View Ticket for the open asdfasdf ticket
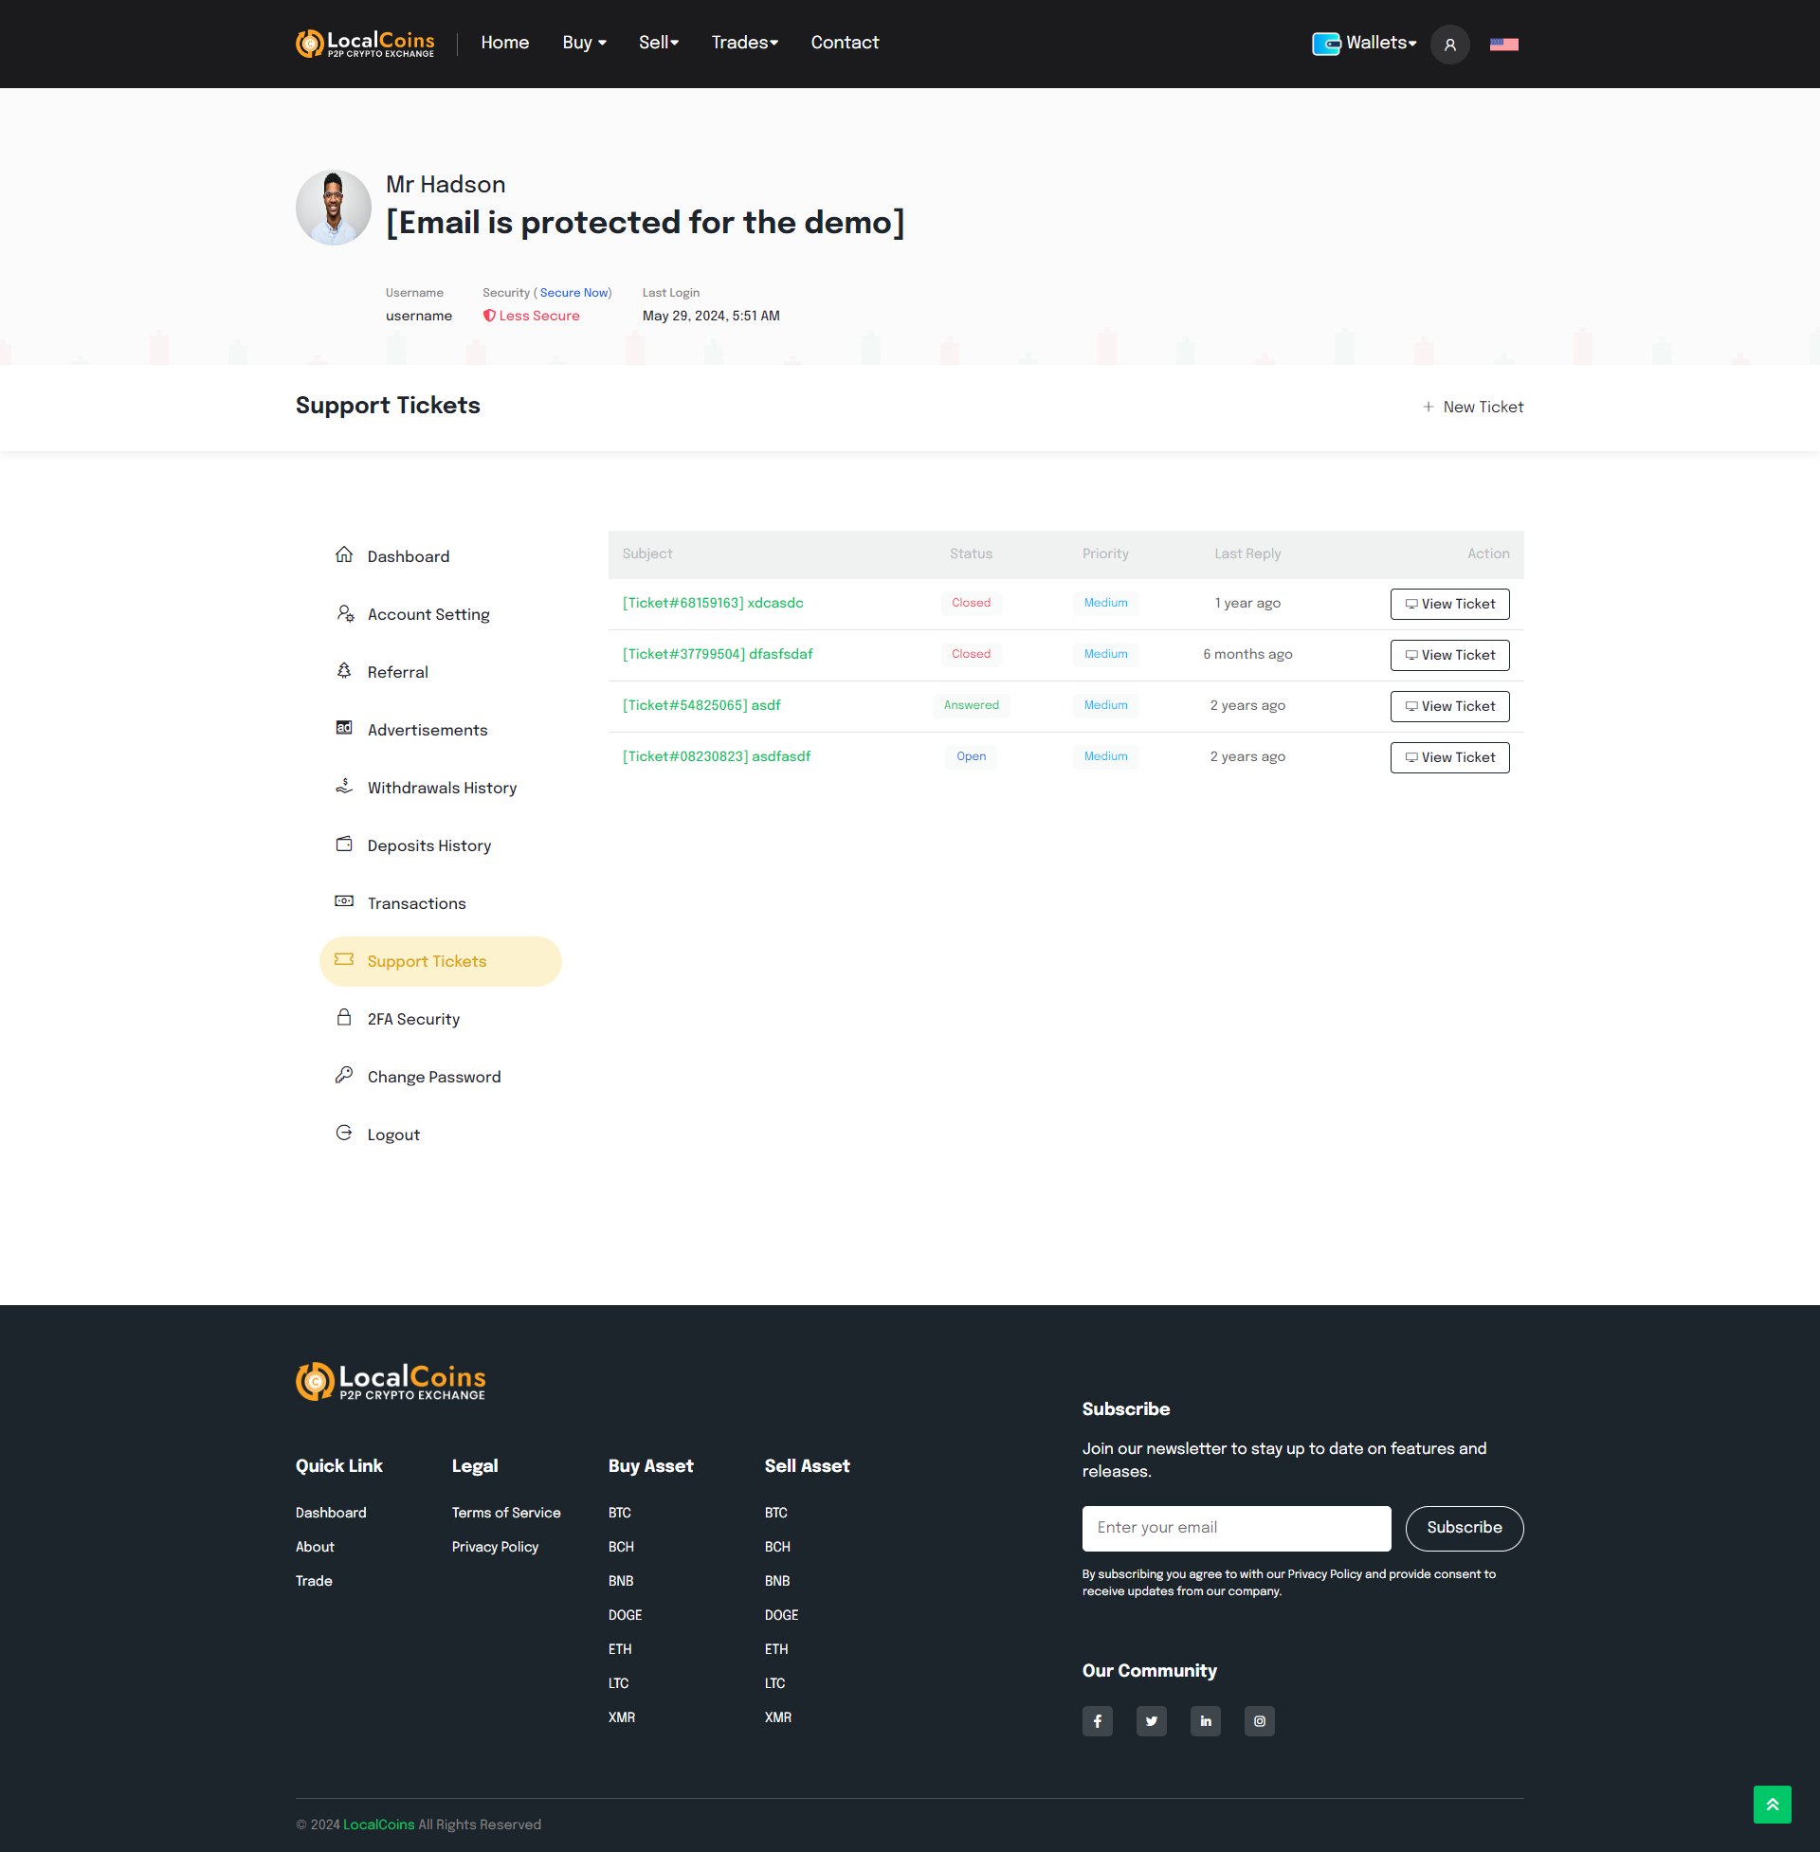The width and height of the screenshot is (1820, 1852). [x=1449, y=756]
